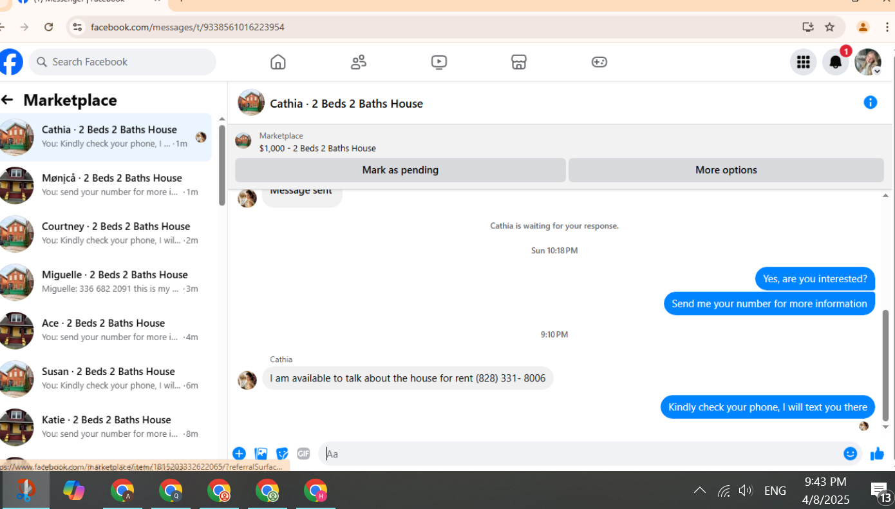Select the Mønjcå conversation
Screen dimensions: 895x509
[106, 185]
